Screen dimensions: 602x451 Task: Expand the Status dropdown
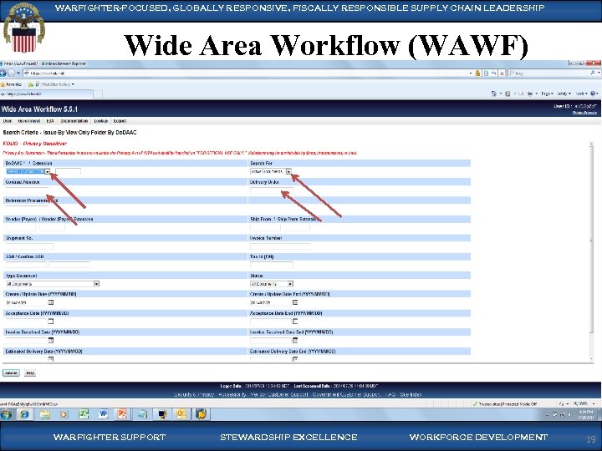pyautogui.click(x=290, y=284)
